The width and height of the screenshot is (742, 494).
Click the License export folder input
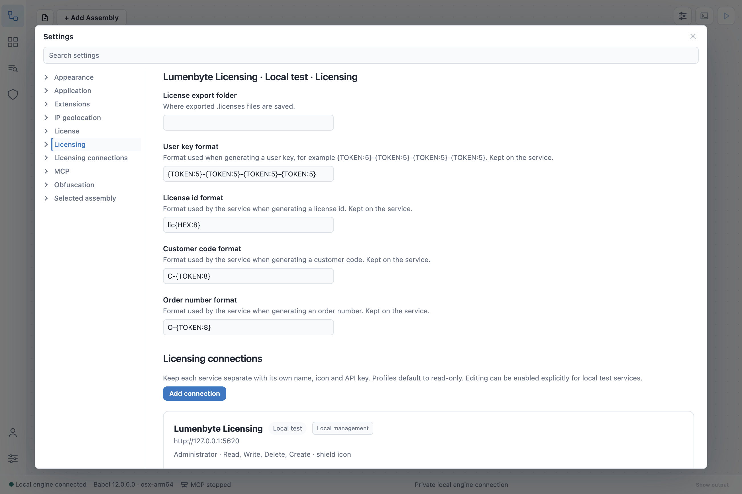click(x=248, y=123)
